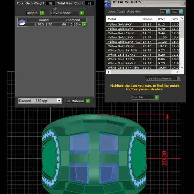194x194 pixels.
Task: Click the Metal column header
Action: point(124,19)
